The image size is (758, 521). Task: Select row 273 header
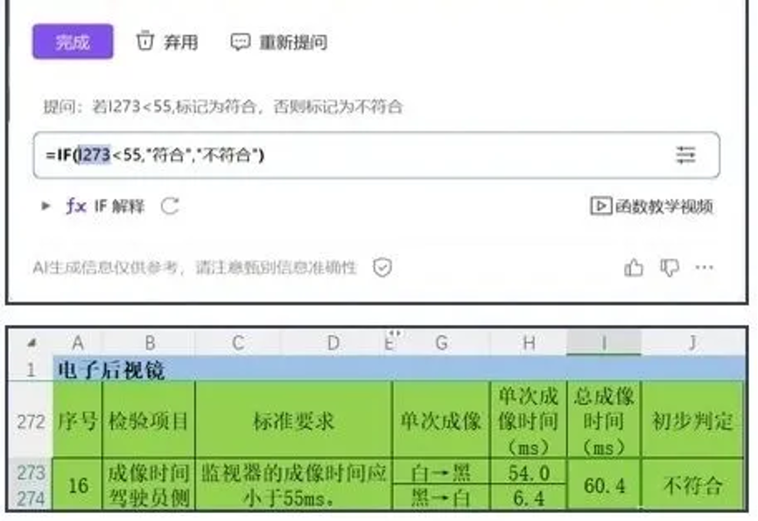[31, 473]
